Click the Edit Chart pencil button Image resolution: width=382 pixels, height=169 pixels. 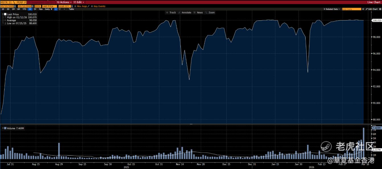click(371, 9)
